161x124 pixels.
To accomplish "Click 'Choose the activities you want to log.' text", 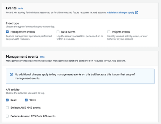I will (25, 93).
